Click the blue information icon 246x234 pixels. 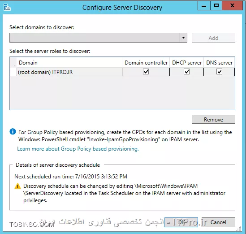(13, 131)
